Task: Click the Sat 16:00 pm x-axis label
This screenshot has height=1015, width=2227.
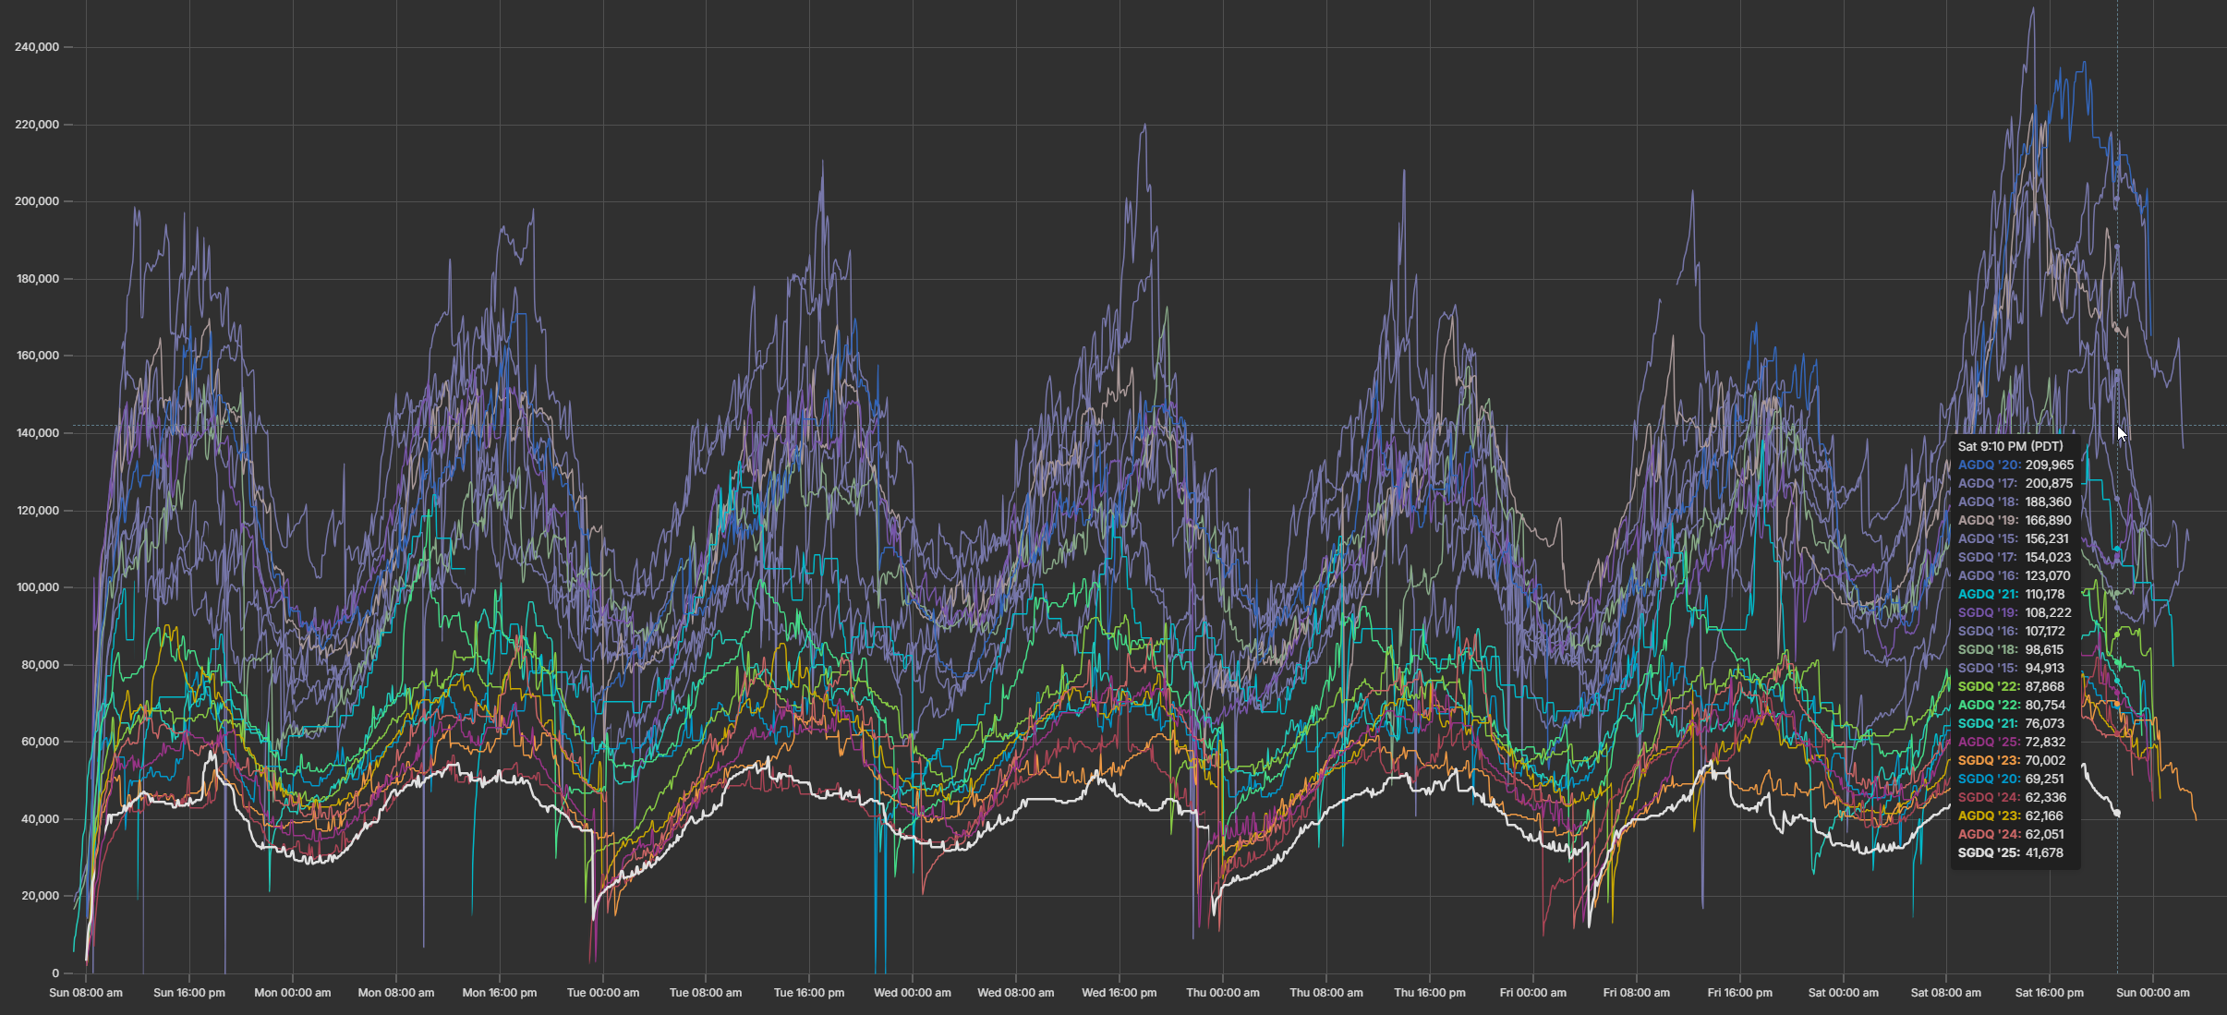Action: pyautogui.click(x=2049, y=993)
